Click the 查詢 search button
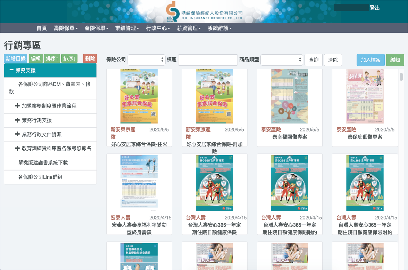Viewport: 408px width, 270px height. point(313,60)
